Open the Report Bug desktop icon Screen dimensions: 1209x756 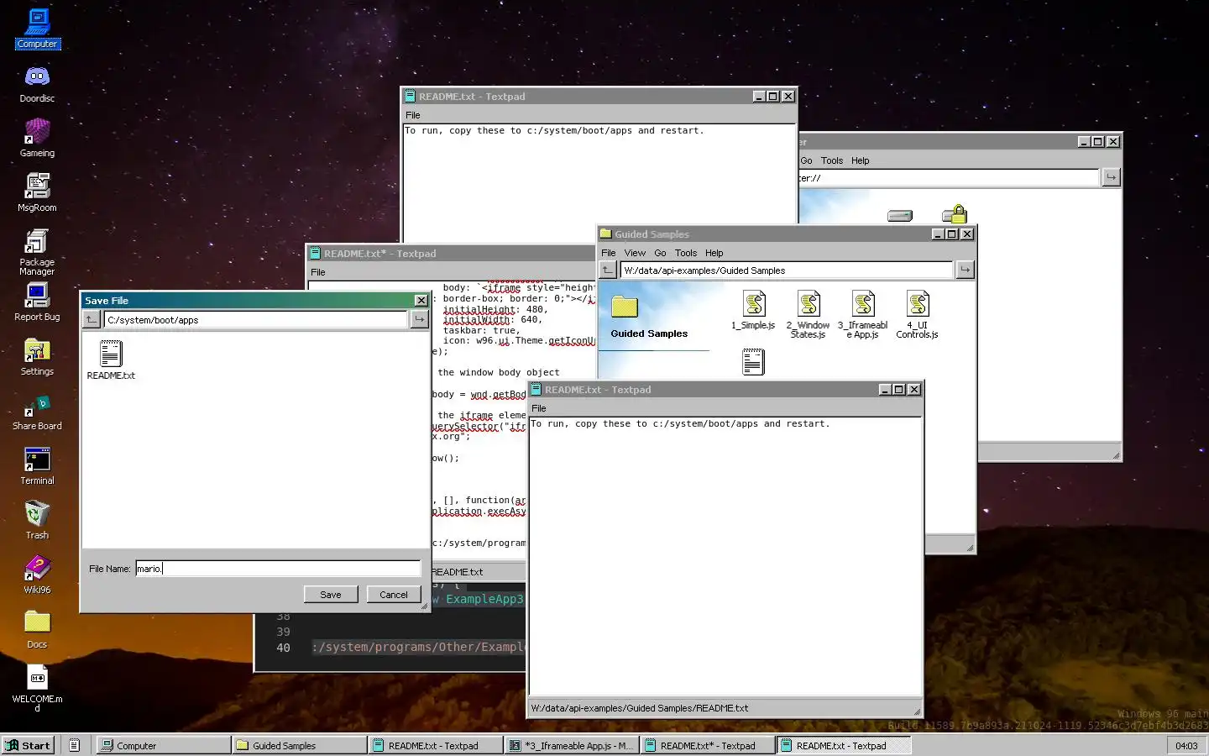point(37,302)
